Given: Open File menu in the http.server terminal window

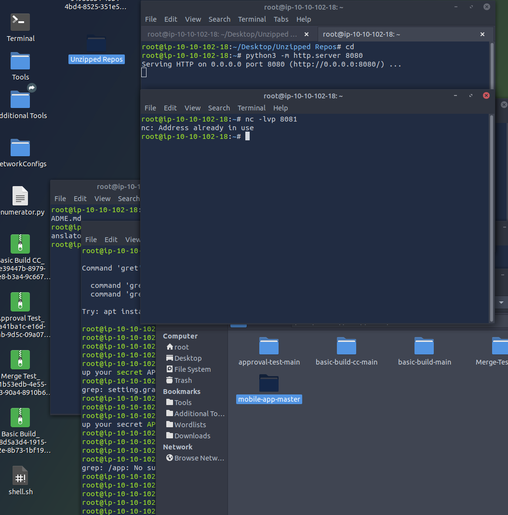Looking at the screenshot, I should pos(151,19).
